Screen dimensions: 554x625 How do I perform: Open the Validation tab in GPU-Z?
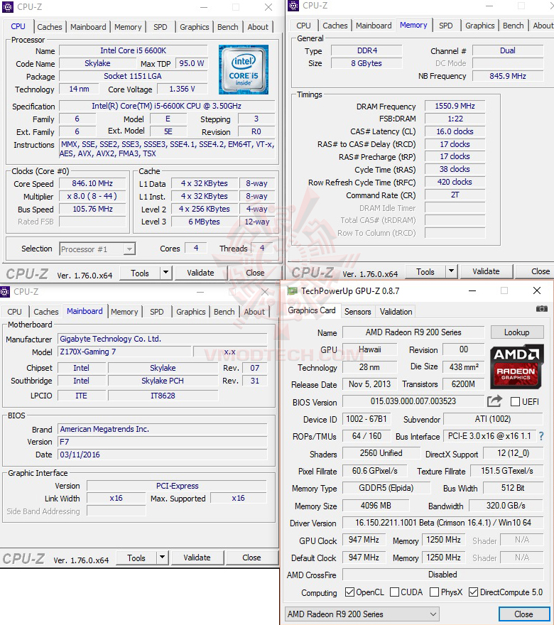(396, 312)
